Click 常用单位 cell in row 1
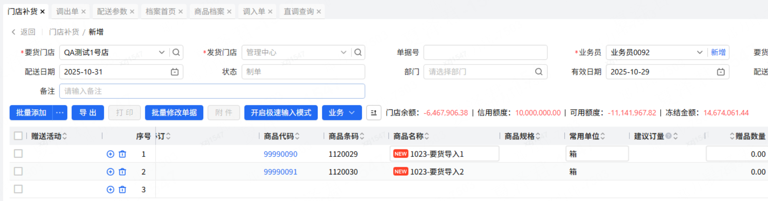768x201 pixels. coord(597,154)
